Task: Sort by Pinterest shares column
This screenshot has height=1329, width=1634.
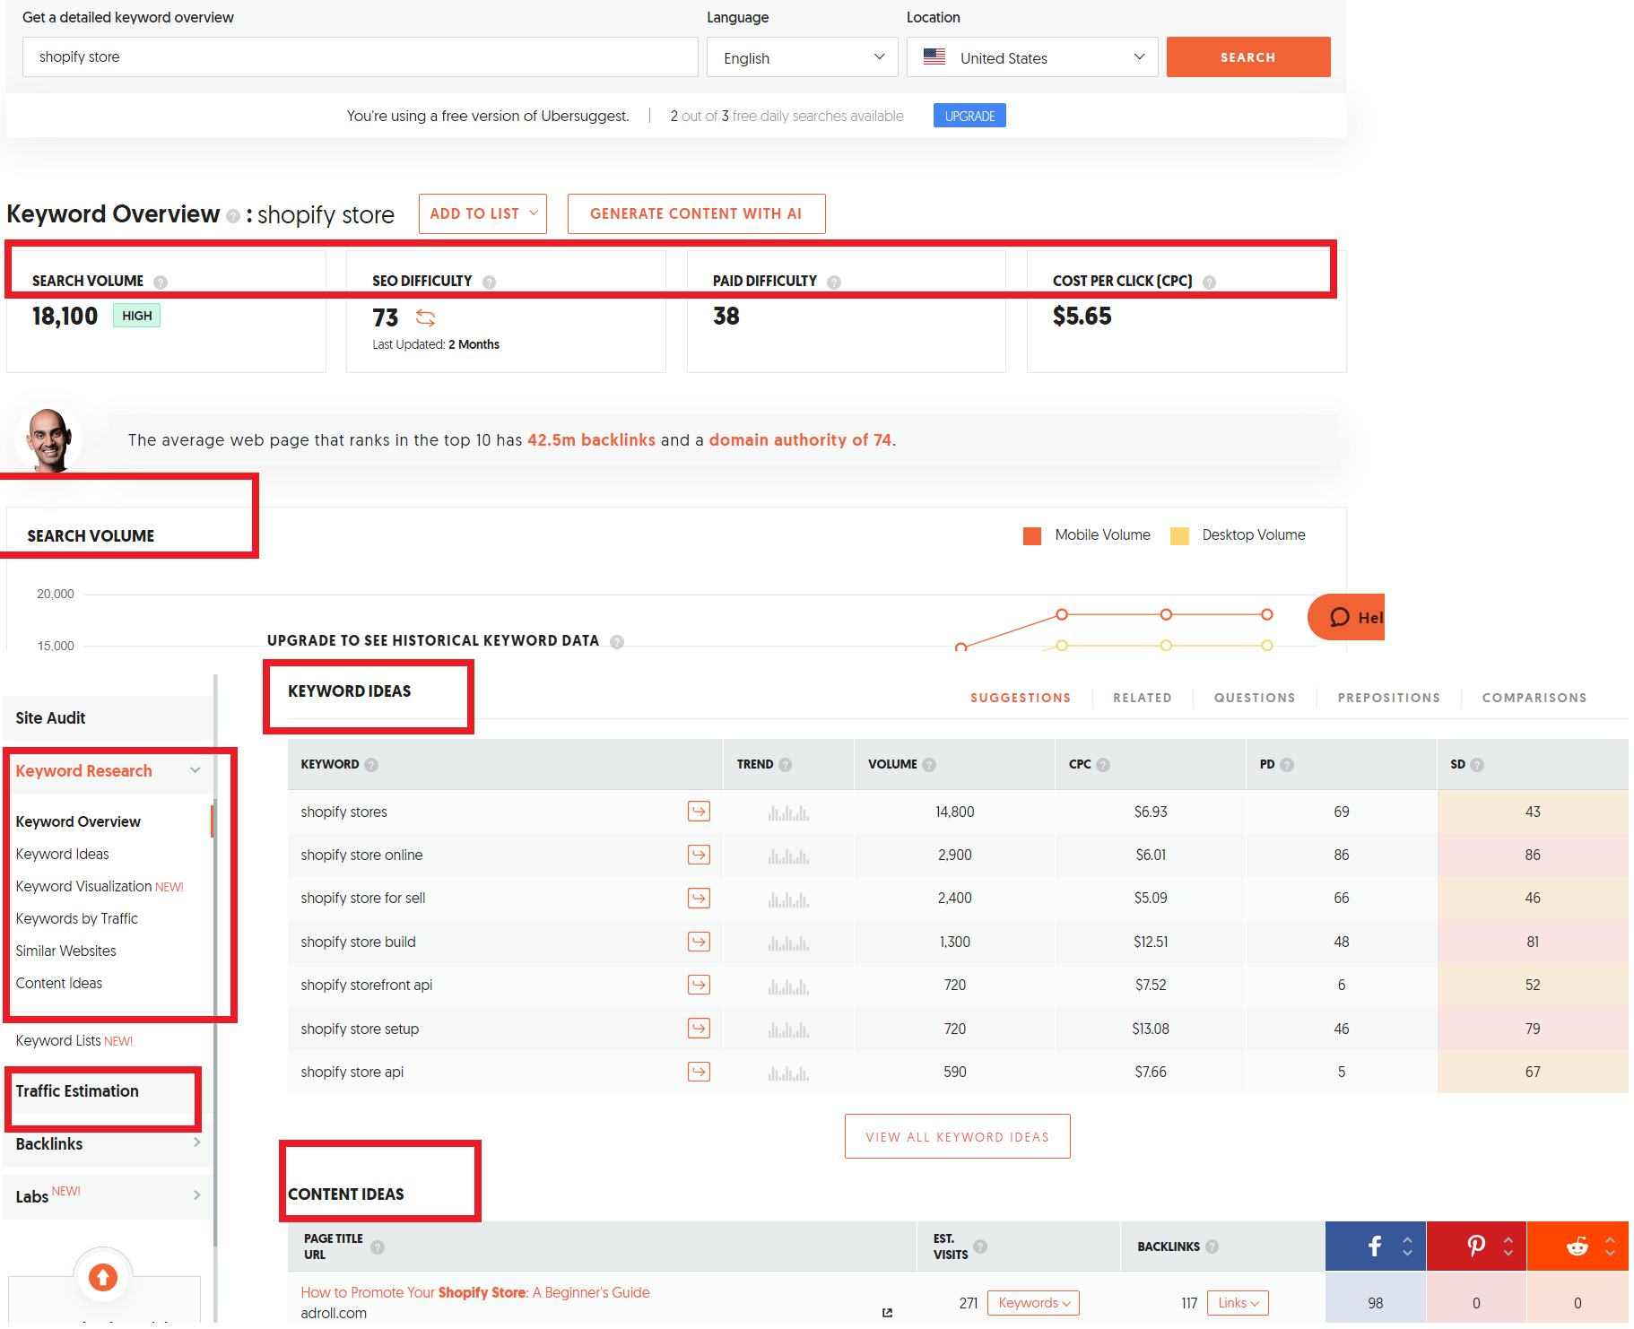Action: (1508, 1246)
